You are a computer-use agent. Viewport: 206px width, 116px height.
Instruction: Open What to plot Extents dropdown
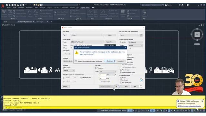click(x=69, y=70)
